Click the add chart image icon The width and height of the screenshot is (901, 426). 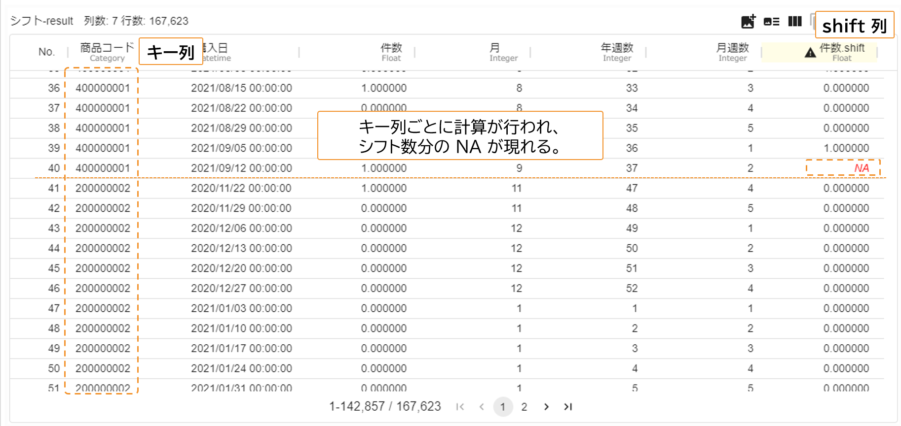[x=748, y=21]
